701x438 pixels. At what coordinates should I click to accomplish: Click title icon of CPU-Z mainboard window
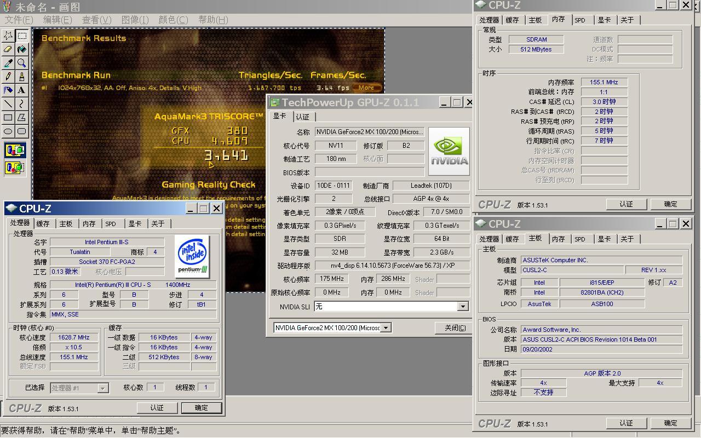pyautogui.click(x=481, y=224)
